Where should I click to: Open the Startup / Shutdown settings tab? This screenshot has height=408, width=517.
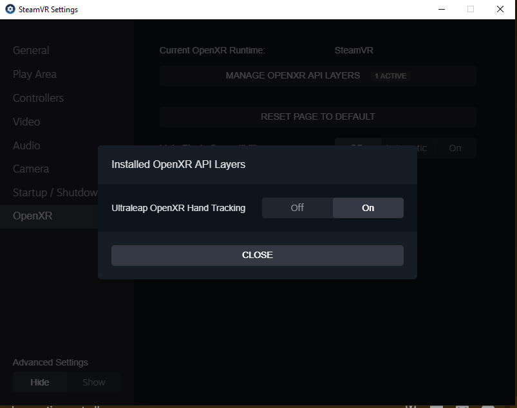55,192
